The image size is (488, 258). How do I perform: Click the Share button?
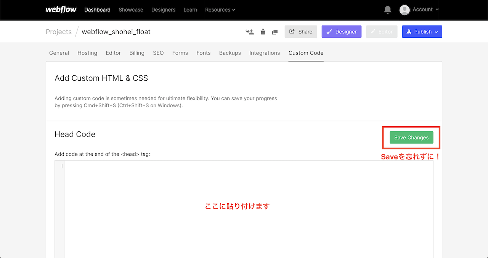(301, 32)
